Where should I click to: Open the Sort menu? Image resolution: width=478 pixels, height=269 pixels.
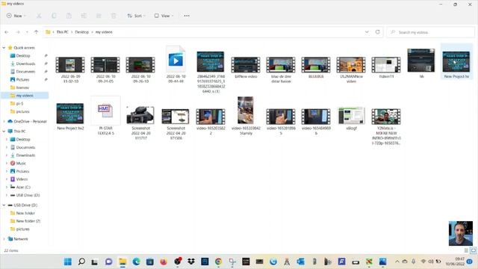136,16
